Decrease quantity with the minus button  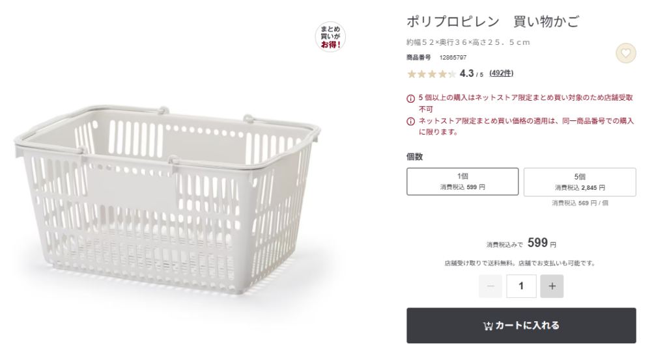(x=490, y=286)
